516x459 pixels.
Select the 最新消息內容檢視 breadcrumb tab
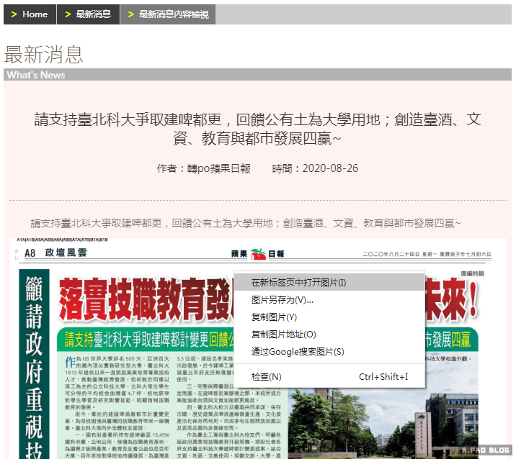174,14
